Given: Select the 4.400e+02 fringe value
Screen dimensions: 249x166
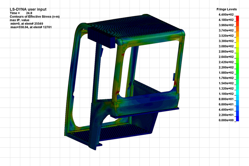Looking at the screenshot, I should click(226, 15).
